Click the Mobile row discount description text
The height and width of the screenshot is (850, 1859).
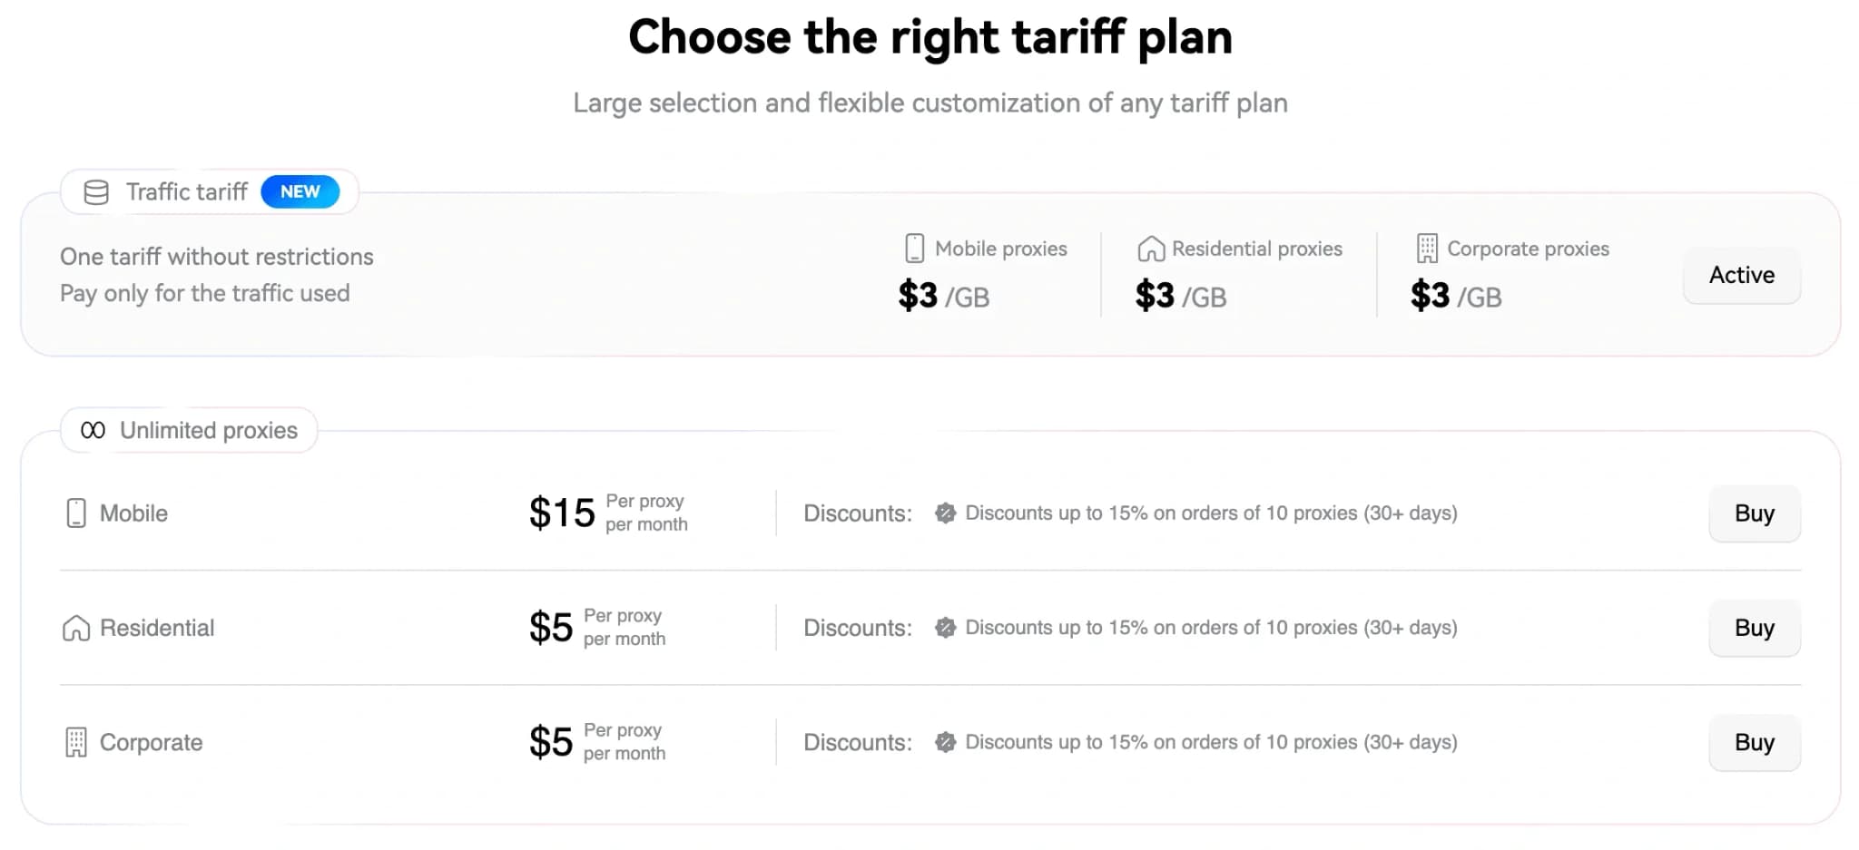click(1211, 513)
